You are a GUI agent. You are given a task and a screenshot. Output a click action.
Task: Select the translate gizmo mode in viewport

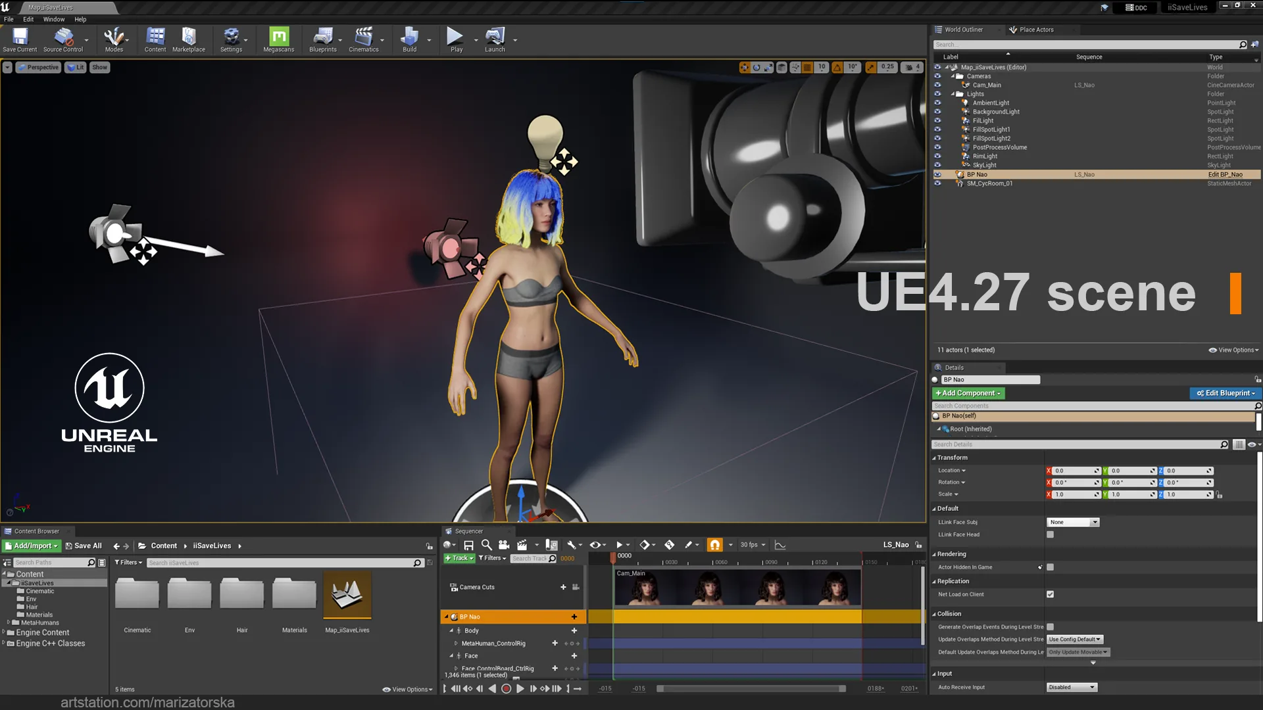tap(745, 67)
